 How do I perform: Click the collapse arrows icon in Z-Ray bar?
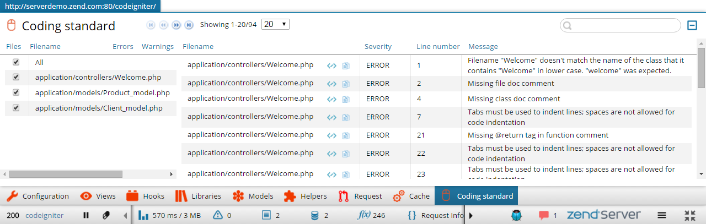(x=689, y=215)
